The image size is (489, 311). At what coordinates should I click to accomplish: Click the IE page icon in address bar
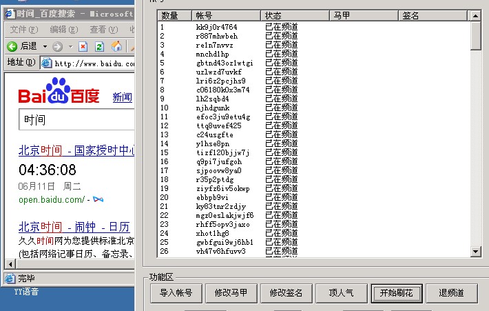point(47,63)
